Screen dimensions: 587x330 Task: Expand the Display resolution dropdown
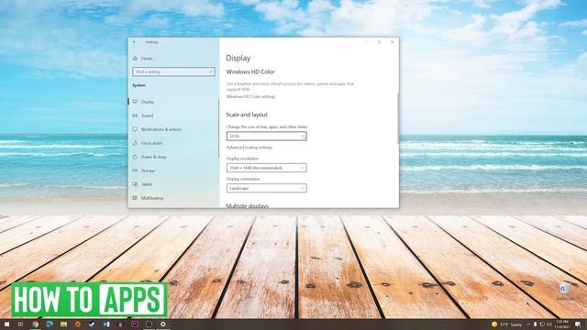pos(267,168)
